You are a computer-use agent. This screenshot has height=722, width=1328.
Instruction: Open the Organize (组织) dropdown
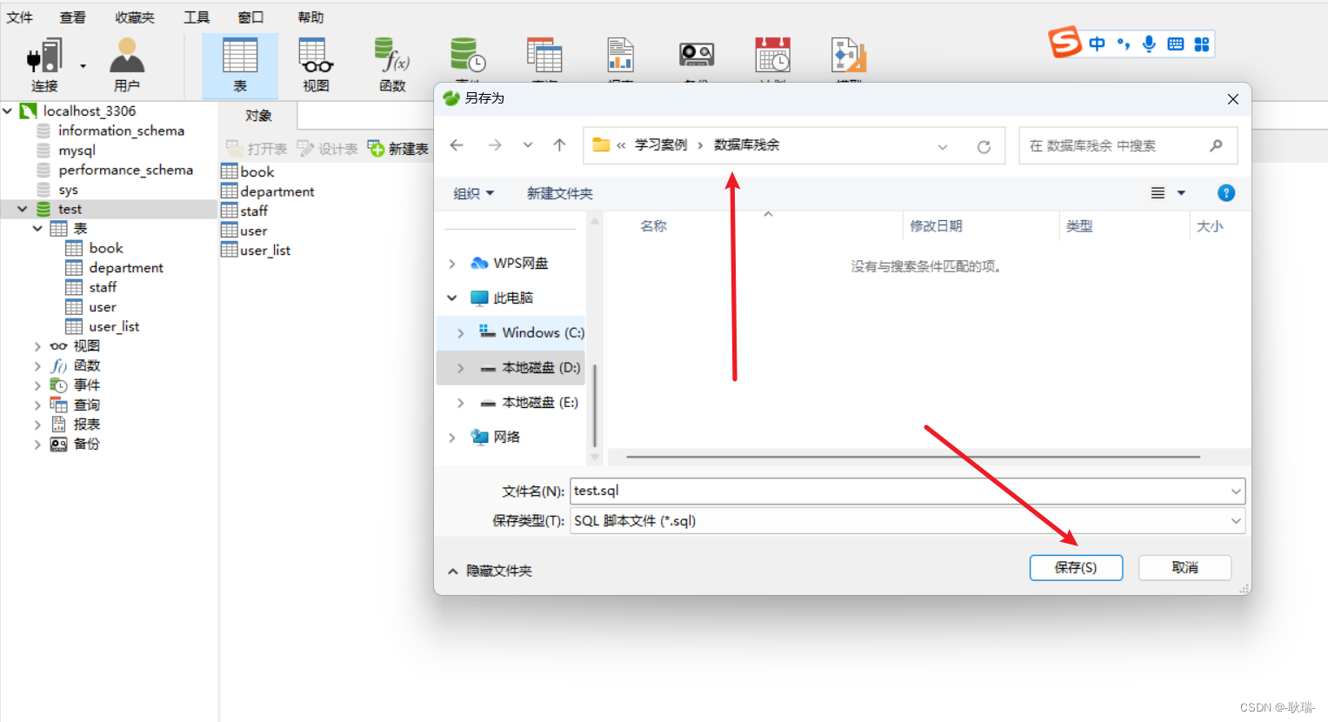[x=474, y=193]
